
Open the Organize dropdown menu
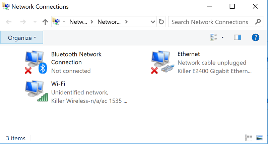pos(22,38)
